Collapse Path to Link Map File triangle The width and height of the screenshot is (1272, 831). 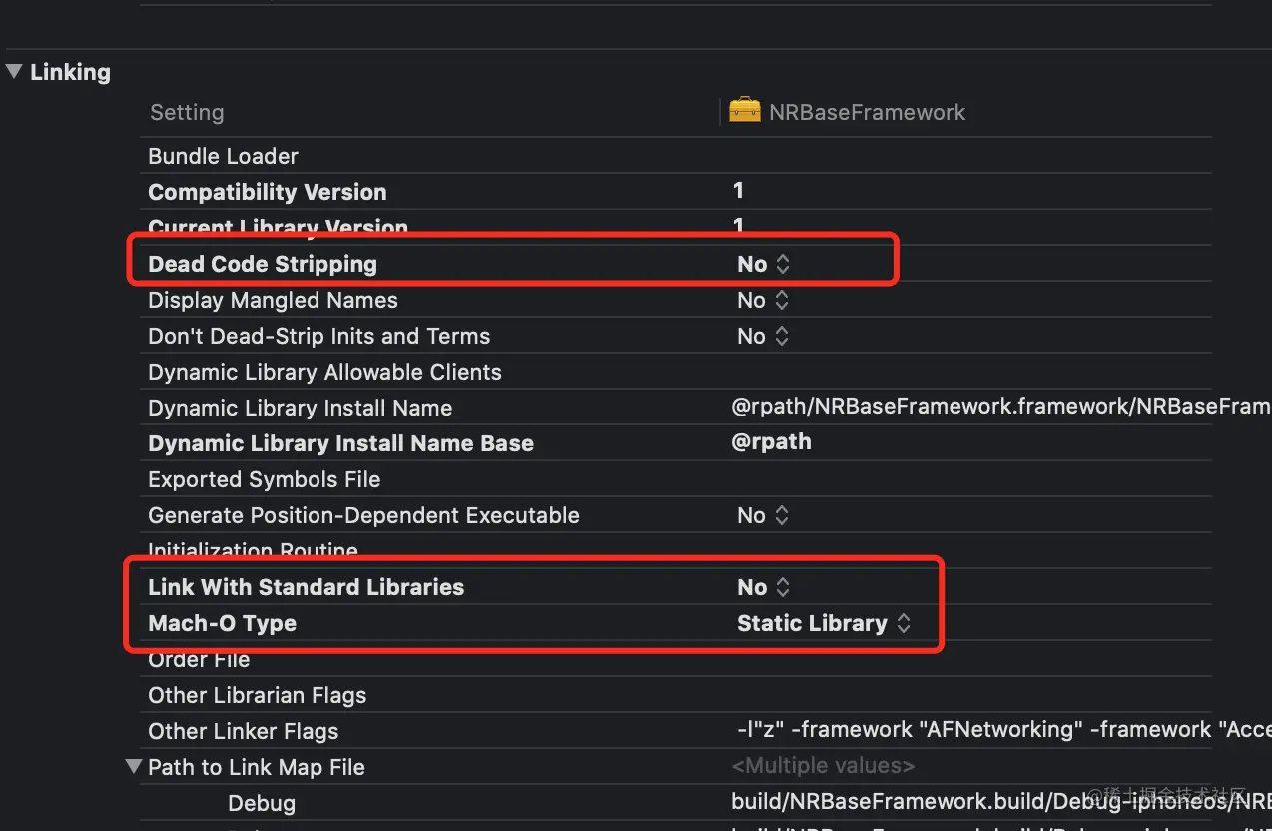pyautogui.click(x=134, y=767)
